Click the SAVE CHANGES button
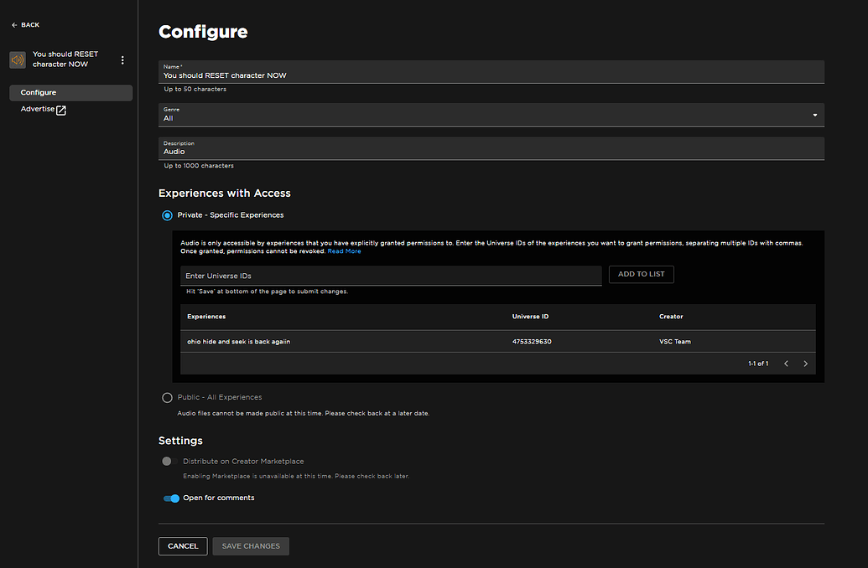 (x=251, y=546)
